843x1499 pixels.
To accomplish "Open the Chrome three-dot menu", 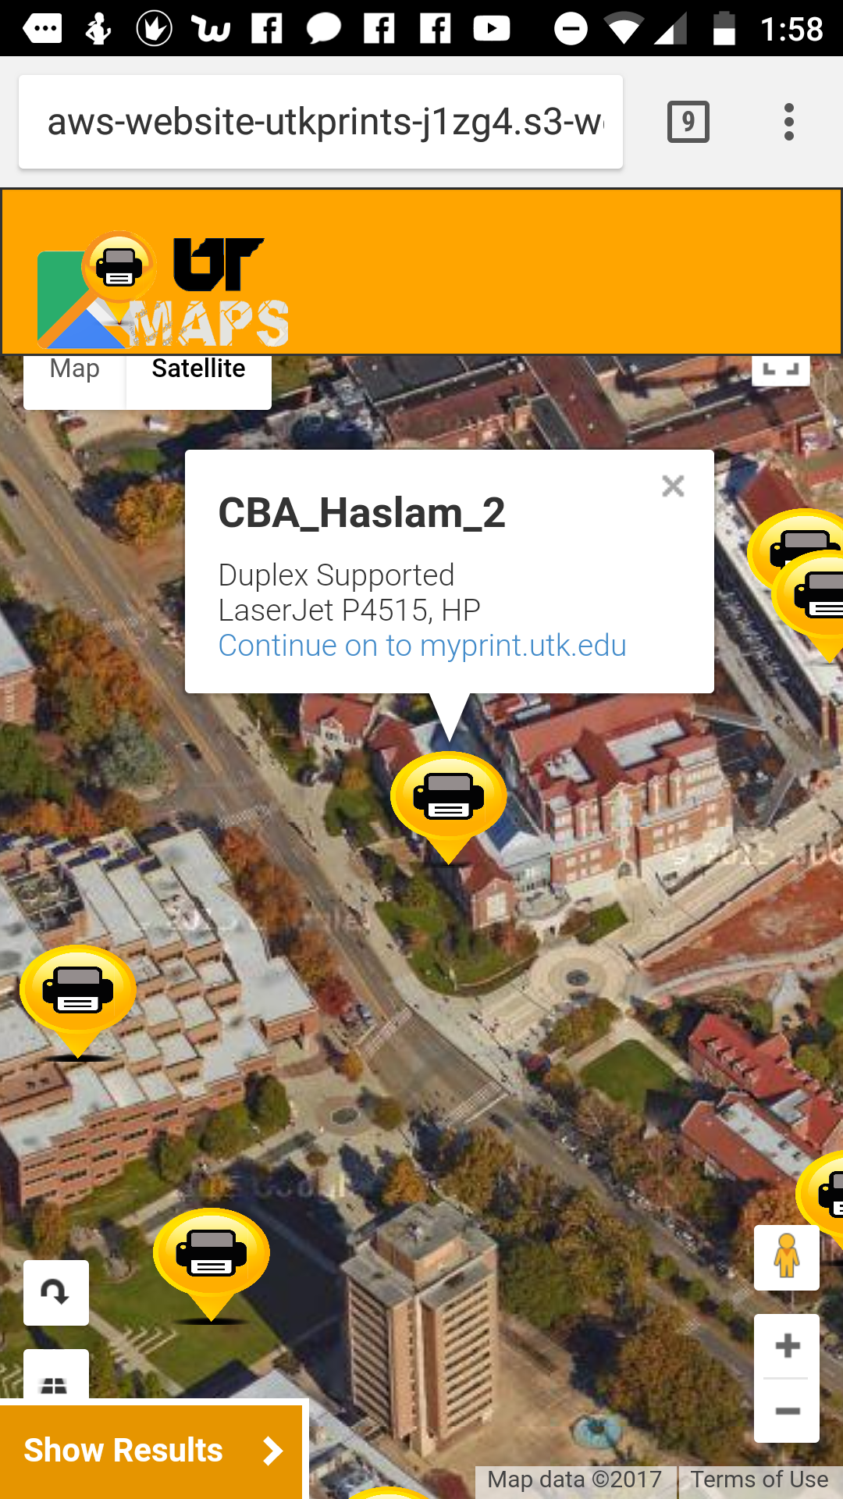I will pyautogui.click(x=789, y=122).
